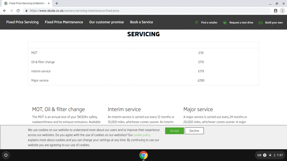The height and width of the screenshot is (161, 287).
Task: Click the steering wheel test drive icon
Action: tap(225, 23)
